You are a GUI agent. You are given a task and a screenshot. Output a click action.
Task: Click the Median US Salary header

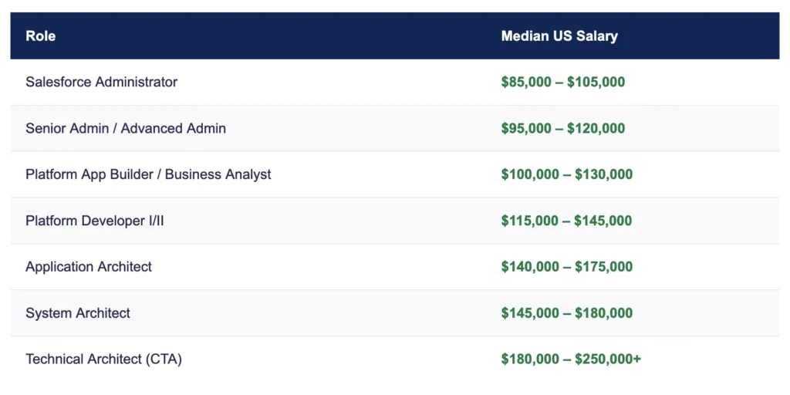click(559, 36)
